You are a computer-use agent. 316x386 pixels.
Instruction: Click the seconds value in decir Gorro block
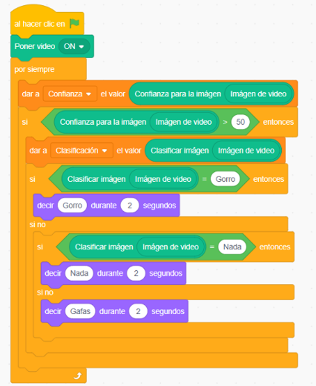point(130,206)
